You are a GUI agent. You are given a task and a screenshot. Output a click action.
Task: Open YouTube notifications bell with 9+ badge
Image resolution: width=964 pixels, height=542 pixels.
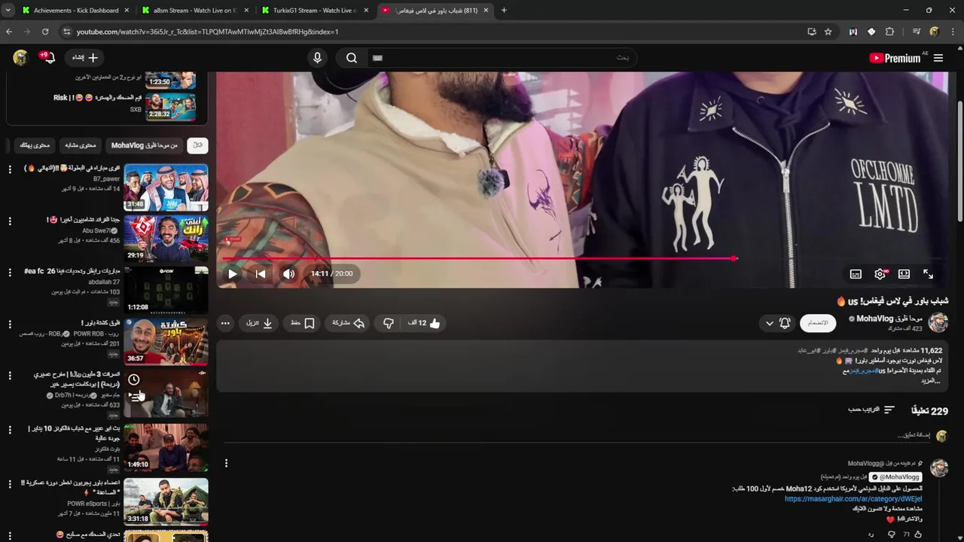(x=49, y=58)
